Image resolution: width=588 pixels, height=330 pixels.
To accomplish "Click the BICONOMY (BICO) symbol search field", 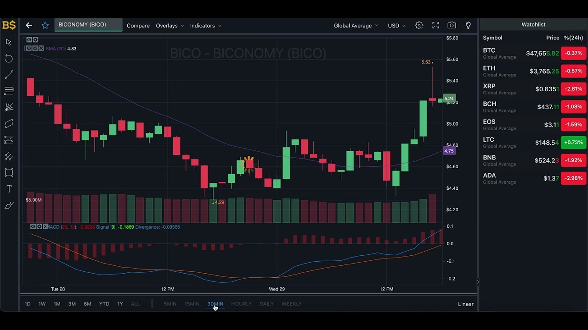I will (89, 25).
